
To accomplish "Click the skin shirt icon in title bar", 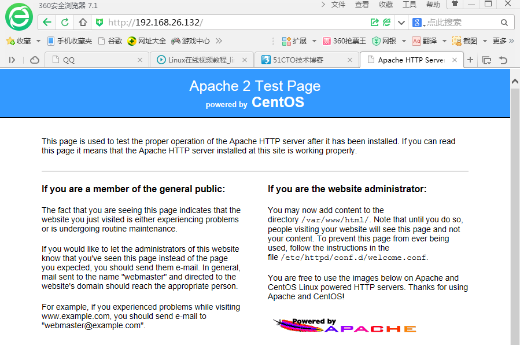I will point(455,3).
